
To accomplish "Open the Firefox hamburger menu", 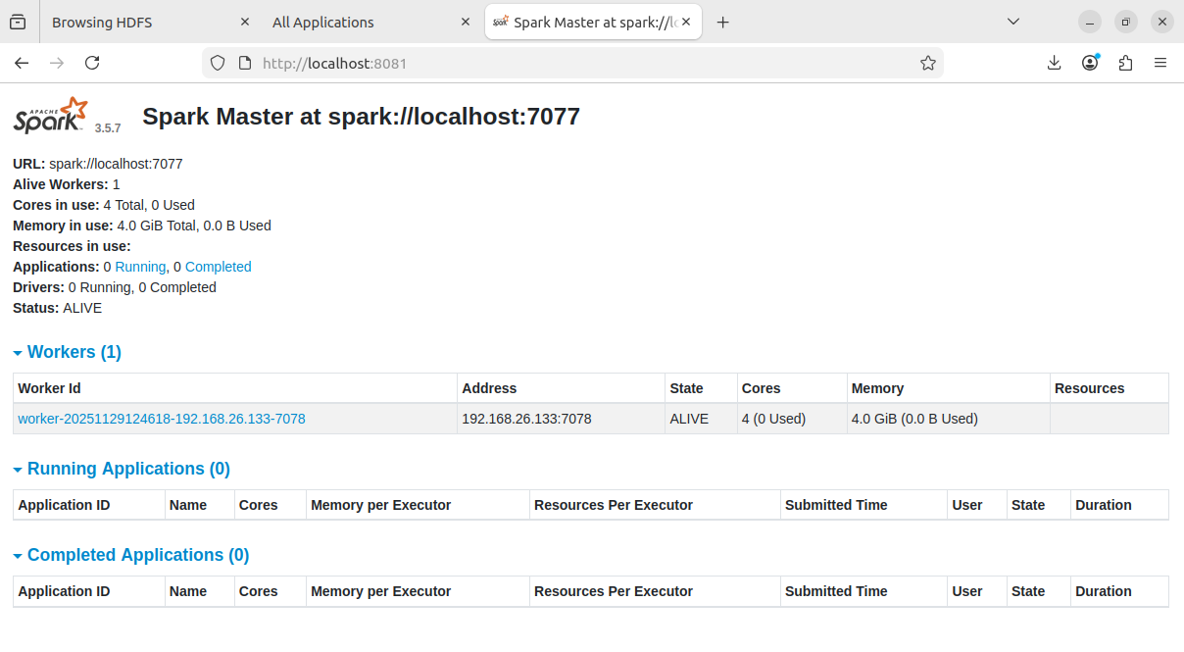I will point(1160,63).
